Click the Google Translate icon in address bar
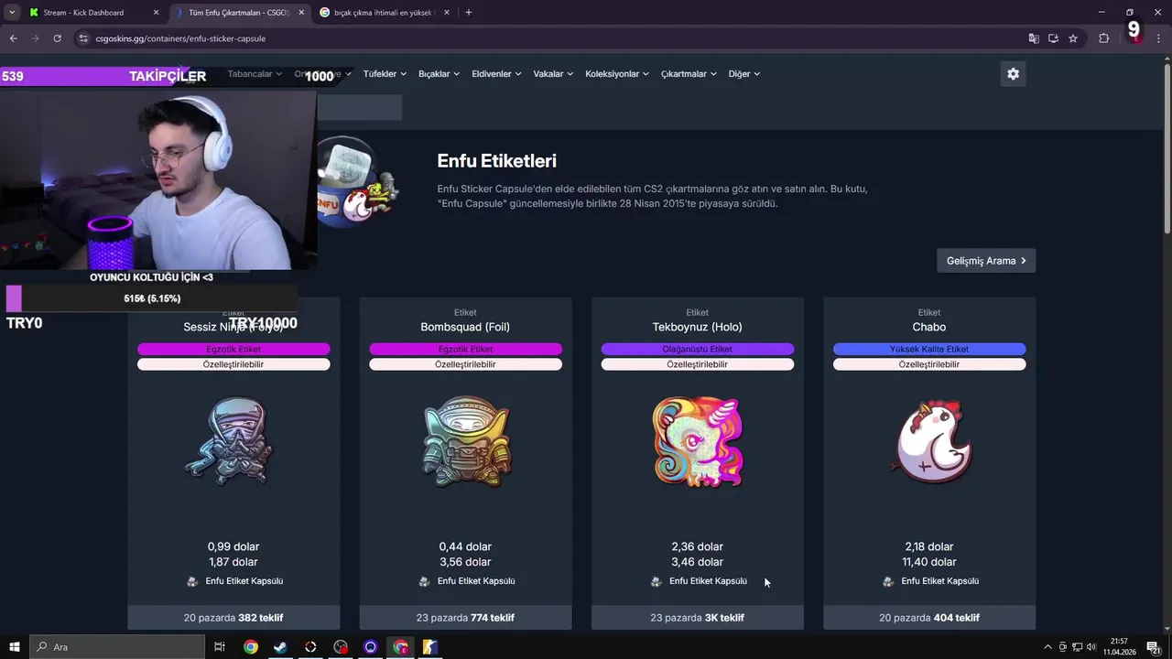 (x=1034, y=38)
